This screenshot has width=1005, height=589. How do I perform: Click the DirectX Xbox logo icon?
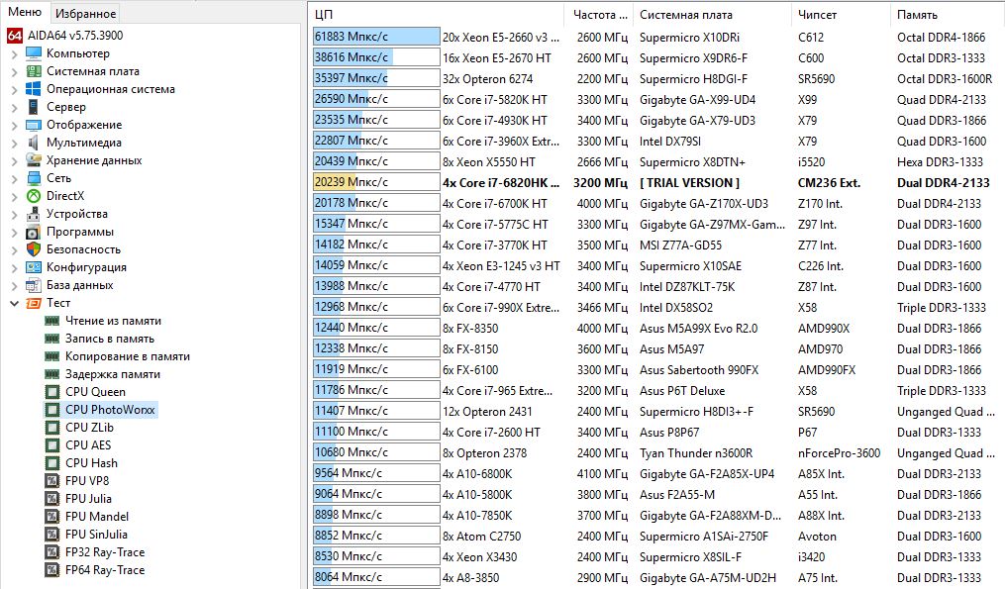coord(34,196)
